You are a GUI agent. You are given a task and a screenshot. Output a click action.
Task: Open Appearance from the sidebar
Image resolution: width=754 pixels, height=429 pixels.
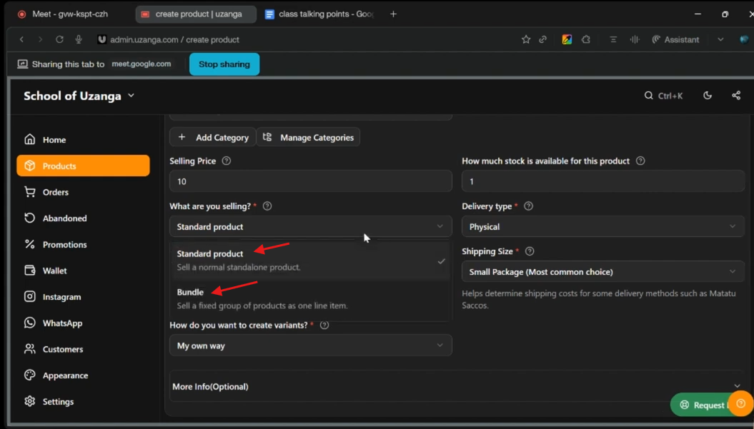click(x=83, y=375)
